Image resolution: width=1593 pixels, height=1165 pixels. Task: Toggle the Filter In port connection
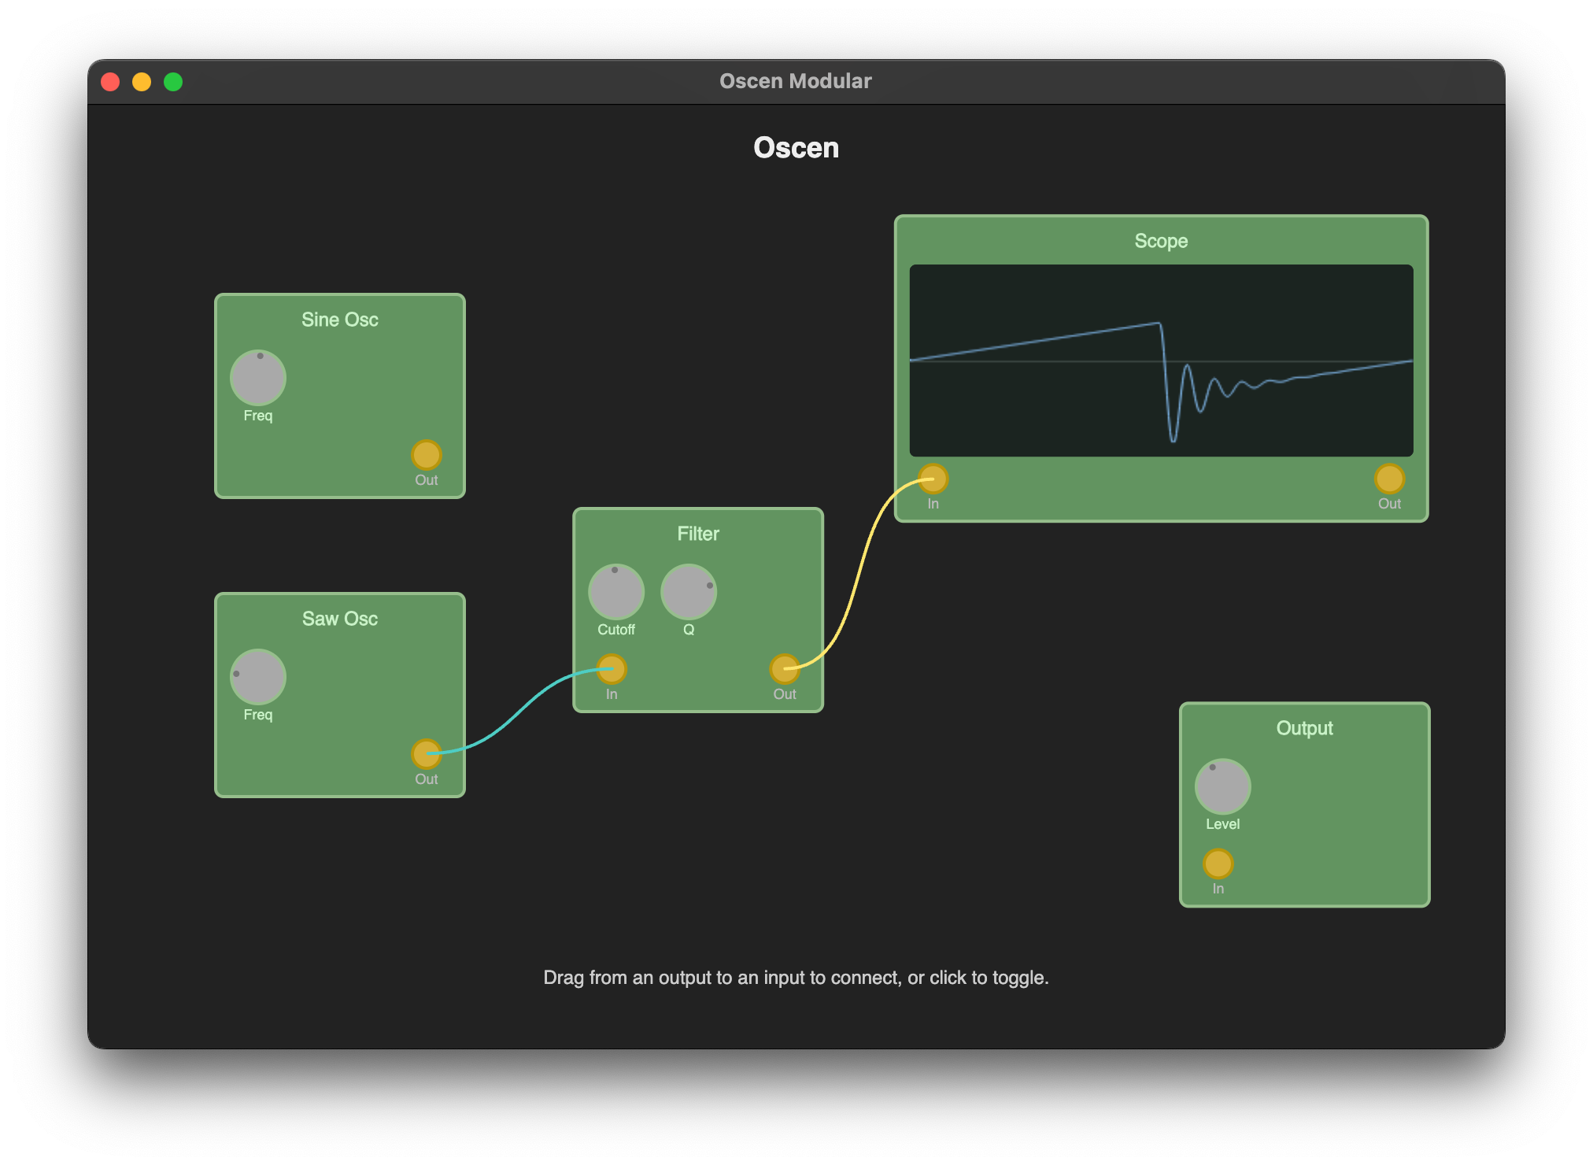tap(612, 669)
